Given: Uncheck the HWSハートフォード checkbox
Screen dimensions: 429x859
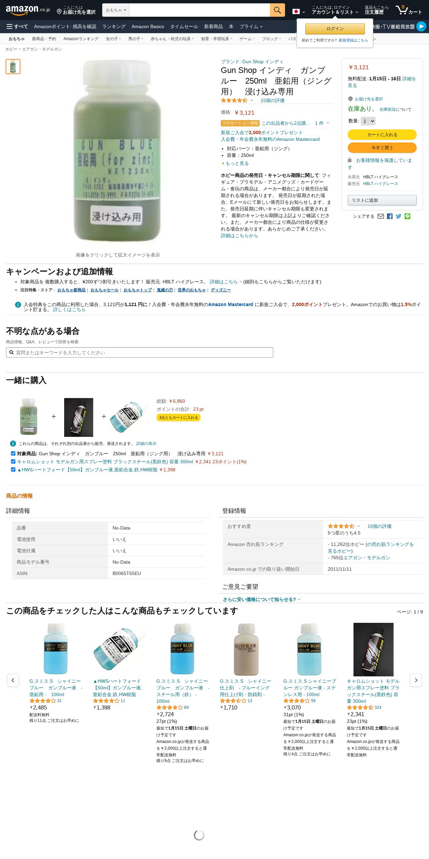Looking at the screenshot, I should (13, 469).
